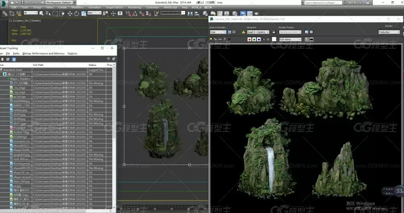Enable the Red channel button
404x213 pixels.
249,40
